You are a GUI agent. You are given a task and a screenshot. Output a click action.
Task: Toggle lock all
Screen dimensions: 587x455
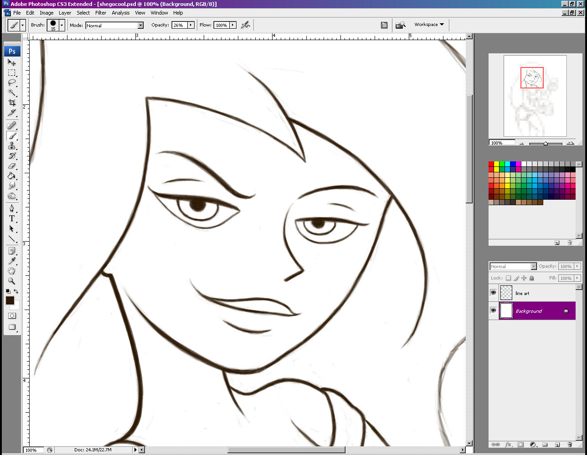(531, 278)
